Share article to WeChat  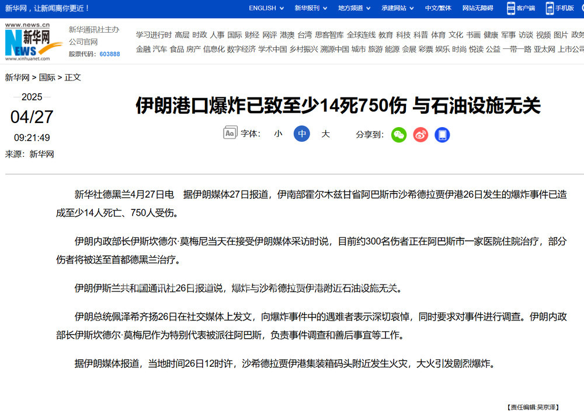tap(399, 135)
